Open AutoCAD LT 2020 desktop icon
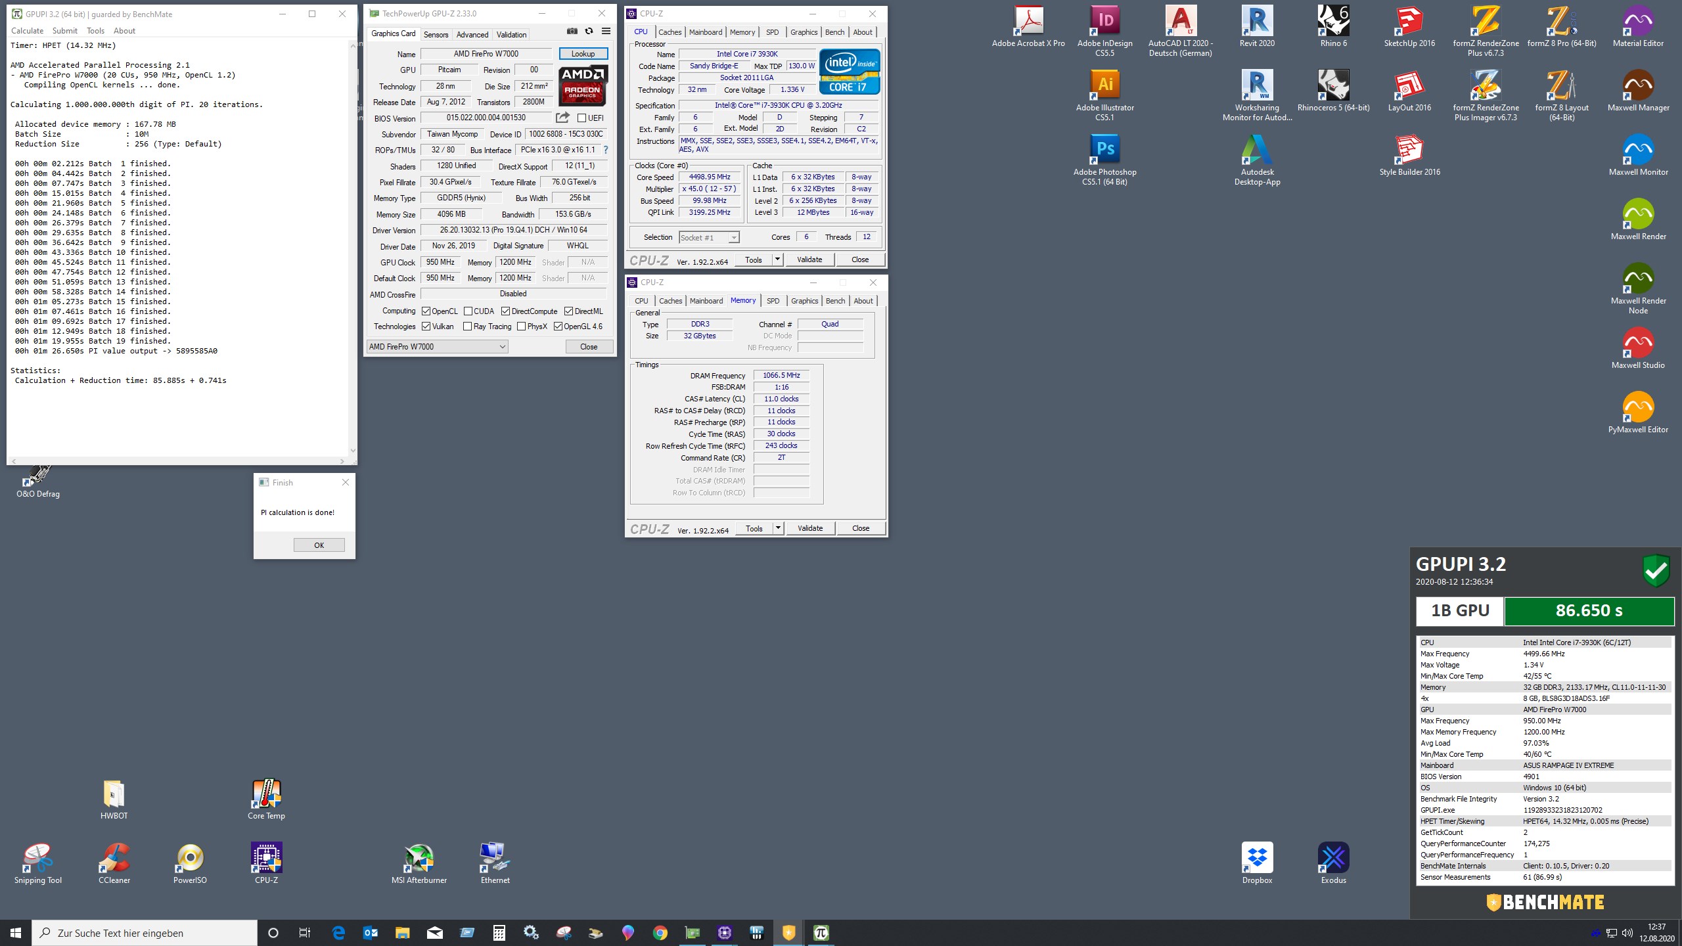The width and height of the screenshot is (1682, 946). (1181, 31)
